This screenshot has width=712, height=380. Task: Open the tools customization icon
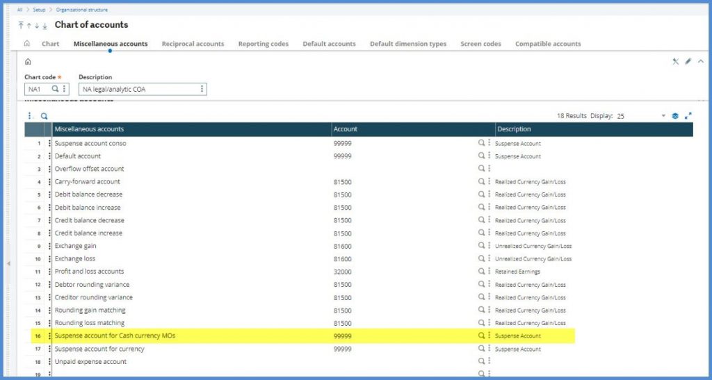point(675,61)
